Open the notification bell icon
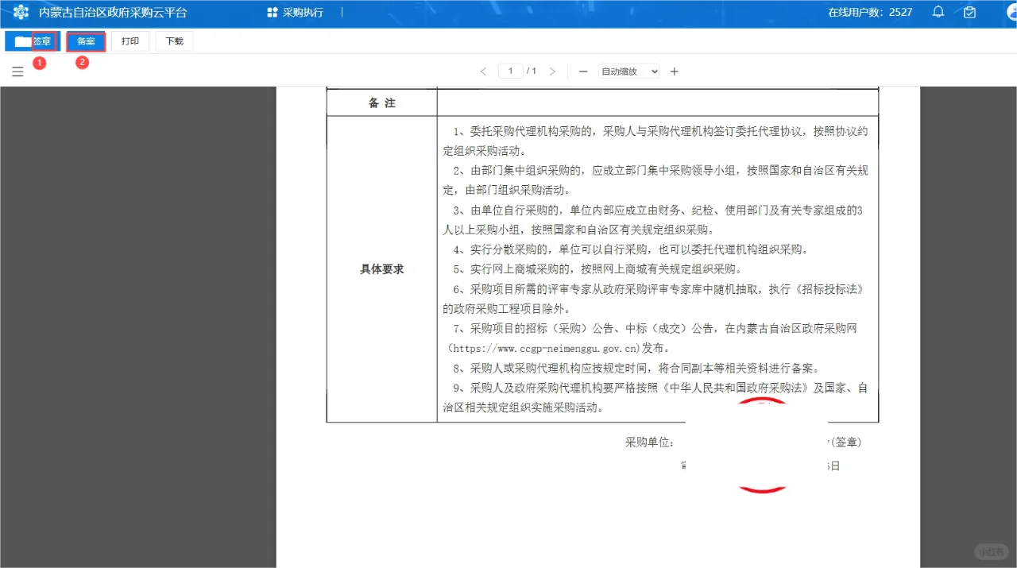 (x=938, y=12)
